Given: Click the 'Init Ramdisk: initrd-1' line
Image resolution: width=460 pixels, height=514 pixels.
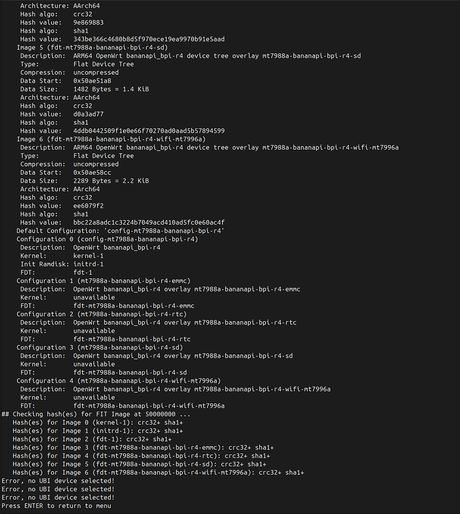Looking at the screenshot, I should point(62,264).
